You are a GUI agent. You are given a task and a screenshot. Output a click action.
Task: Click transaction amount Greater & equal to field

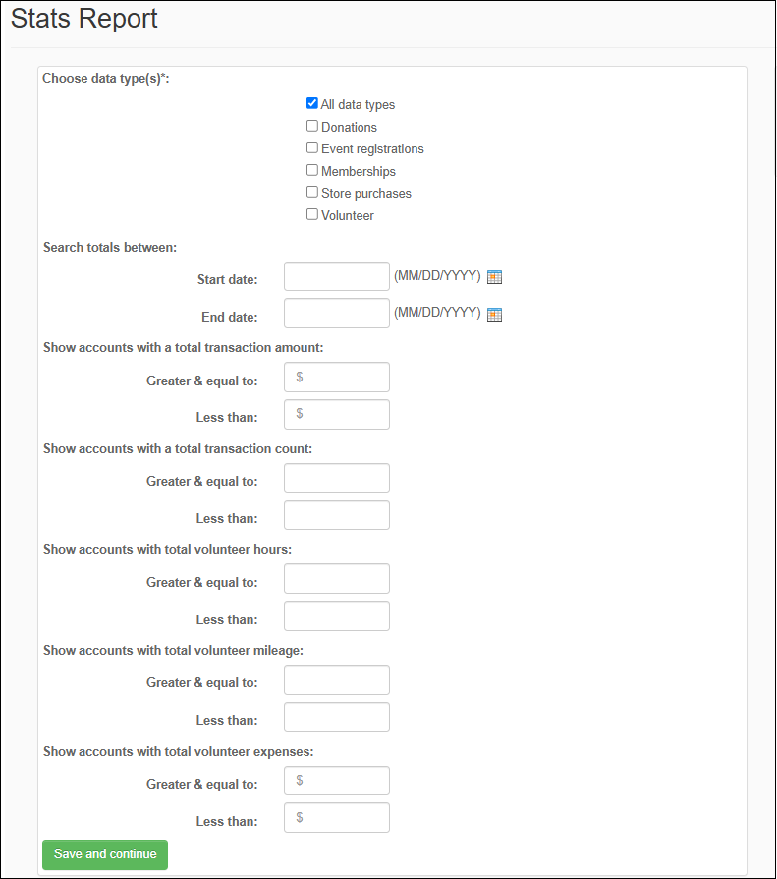click(x=337, y=378)
